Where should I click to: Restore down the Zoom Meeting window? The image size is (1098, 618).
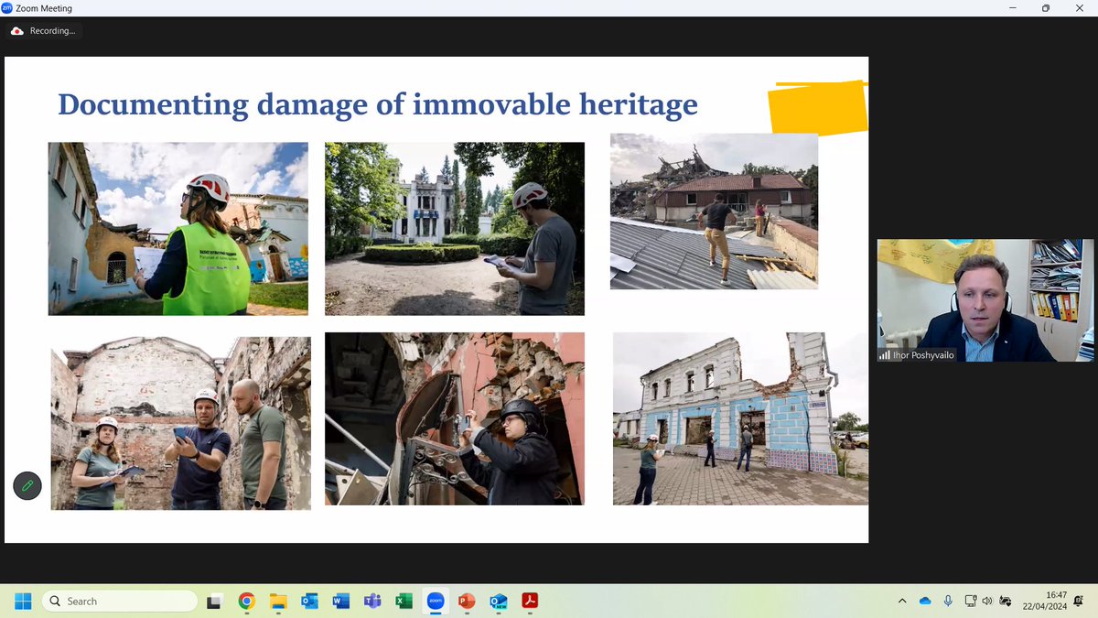click(1045, 8)
